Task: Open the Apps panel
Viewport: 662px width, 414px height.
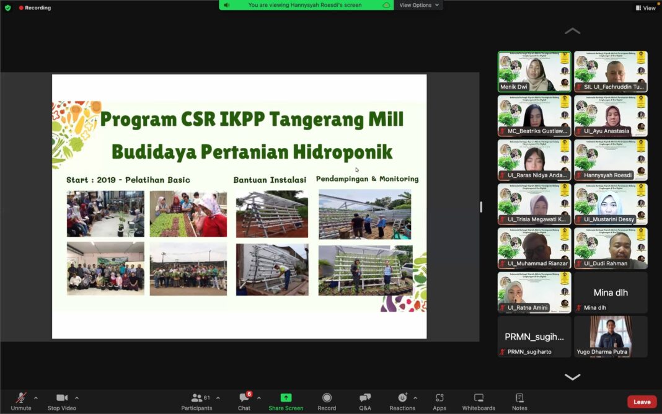Action: point(439,401)
